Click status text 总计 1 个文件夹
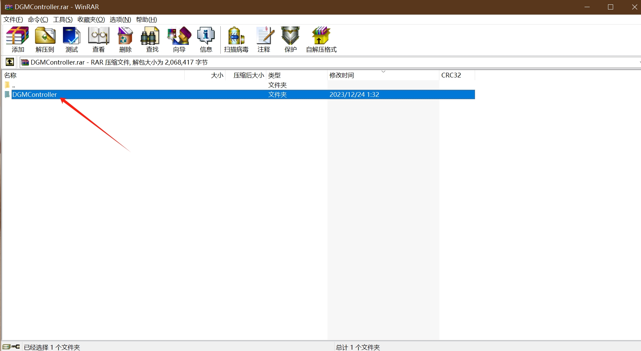641x351 pixels. [x=358, y=347]
